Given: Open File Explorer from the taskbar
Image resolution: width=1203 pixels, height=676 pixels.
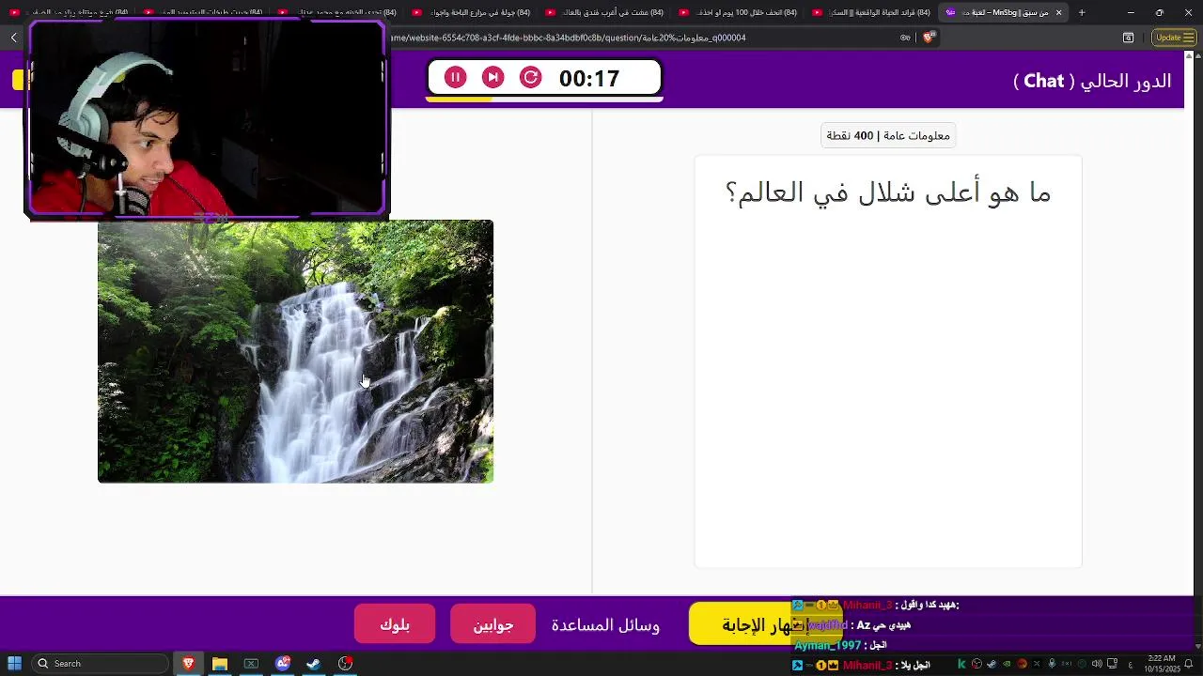Looking at the screenshot, I should [220, 664].
